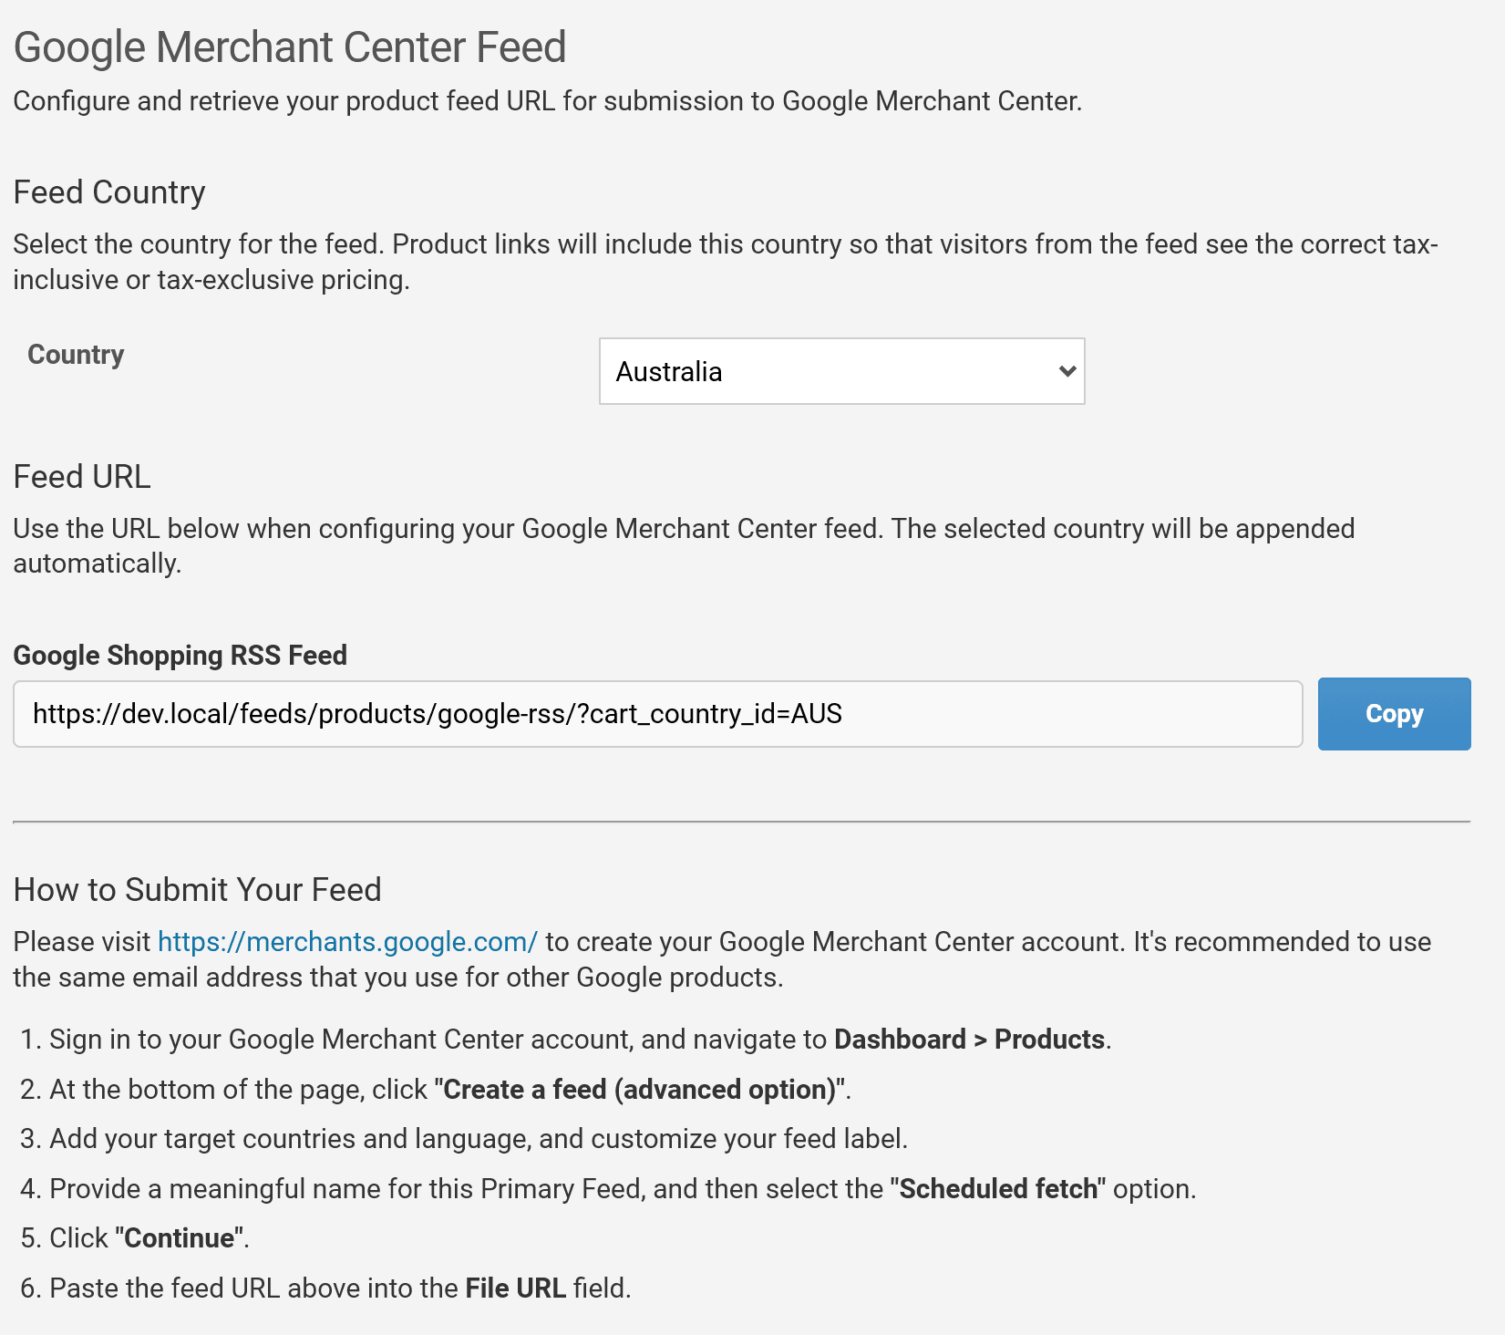Click the bold Create a feed (advanced option) text

click(639, 1090)
